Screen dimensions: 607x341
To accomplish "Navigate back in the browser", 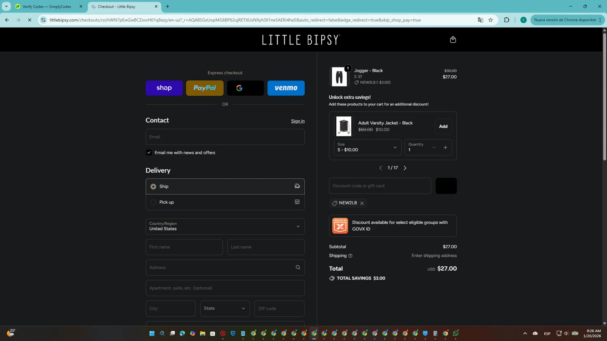I will 7,20.
